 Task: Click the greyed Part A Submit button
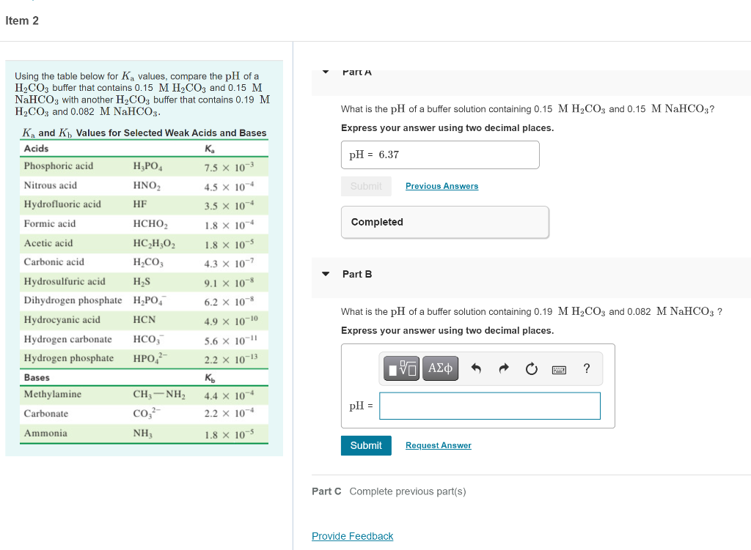click(x=366, y=186)
